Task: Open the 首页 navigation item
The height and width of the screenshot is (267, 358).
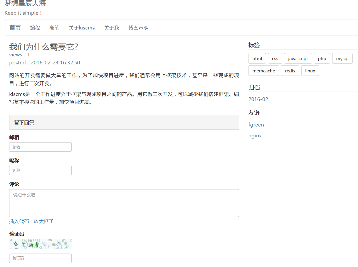Action: point(15,28)
